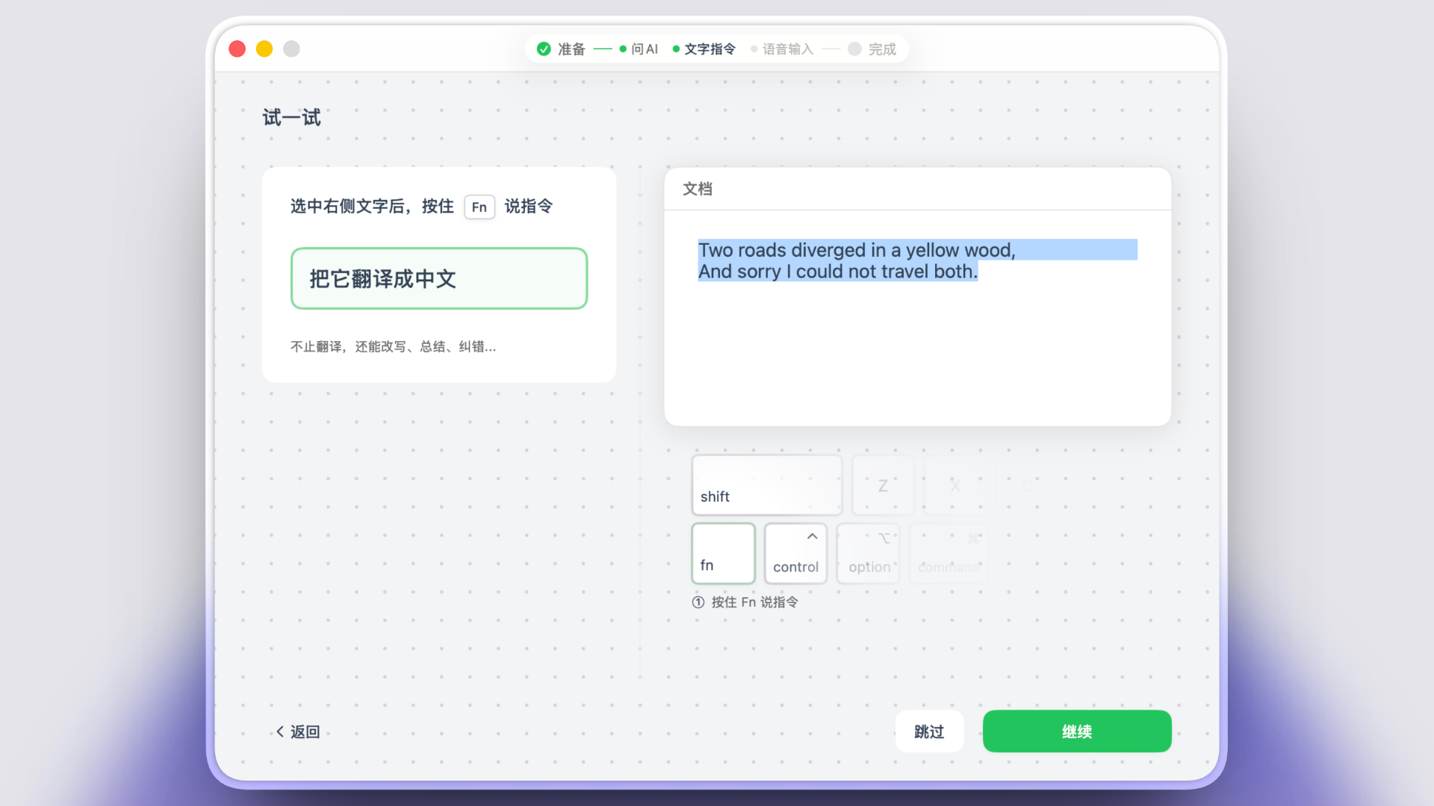Click the circled step 1 icon near 按住 Fn

(698, 602)
